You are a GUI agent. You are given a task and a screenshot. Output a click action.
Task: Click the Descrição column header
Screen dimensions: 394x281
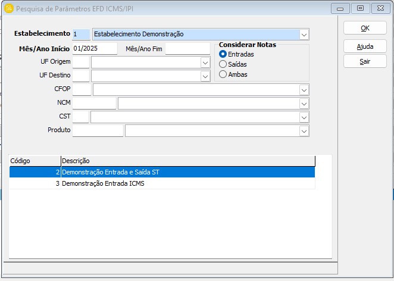[187, 161]
